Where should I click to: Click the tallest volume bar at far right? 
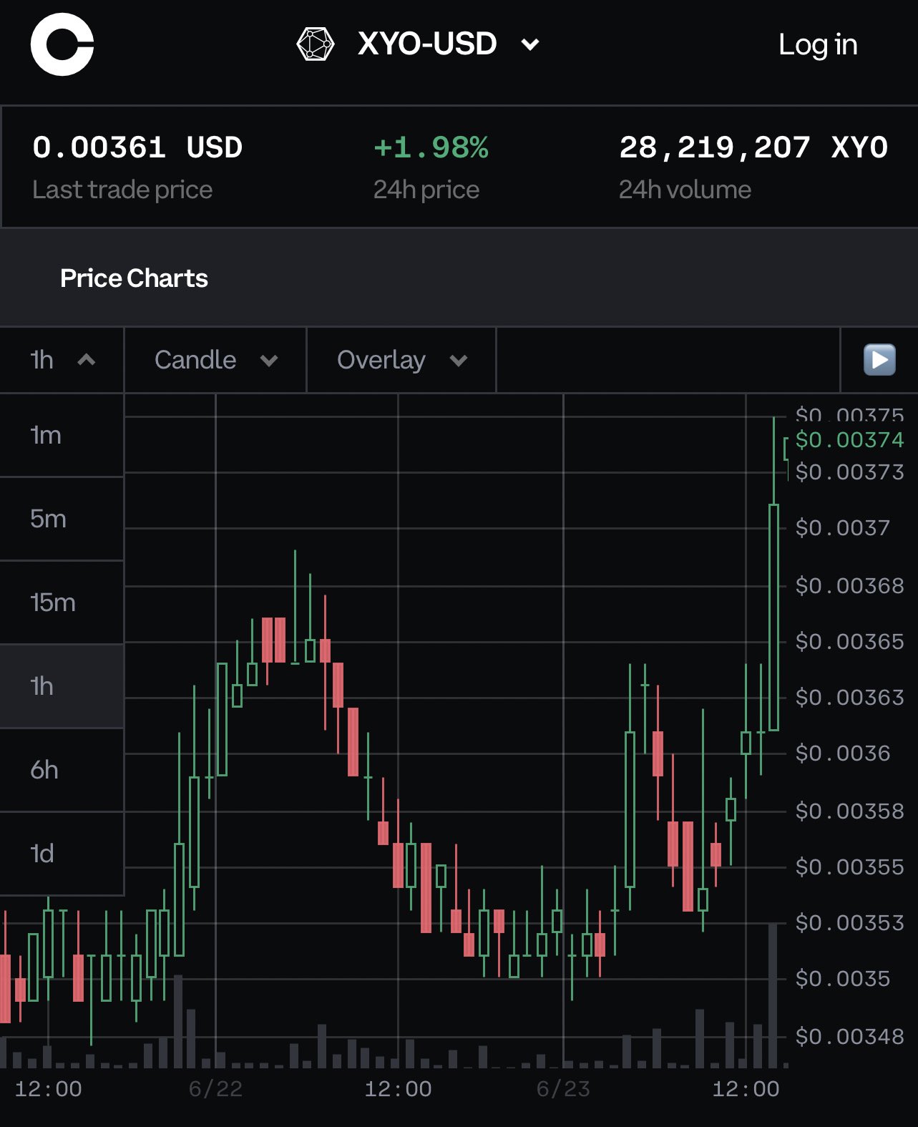[x=773, y=995]
